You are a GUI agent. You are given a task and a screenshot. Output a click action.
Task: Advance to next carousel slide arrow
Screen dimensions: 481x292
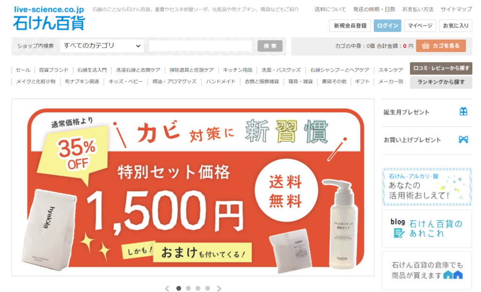(x=219, y=288)
